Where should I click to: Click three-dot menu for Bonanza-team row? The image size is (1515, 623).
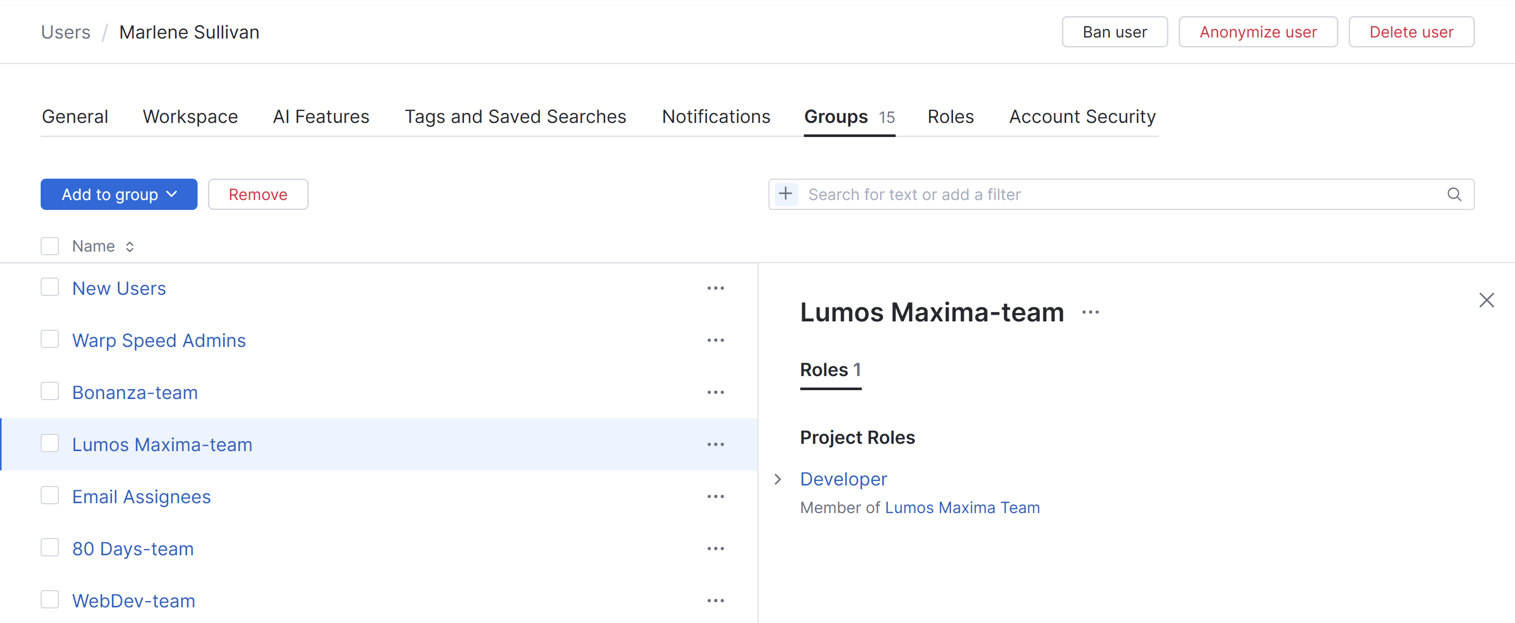pos(715,392)
